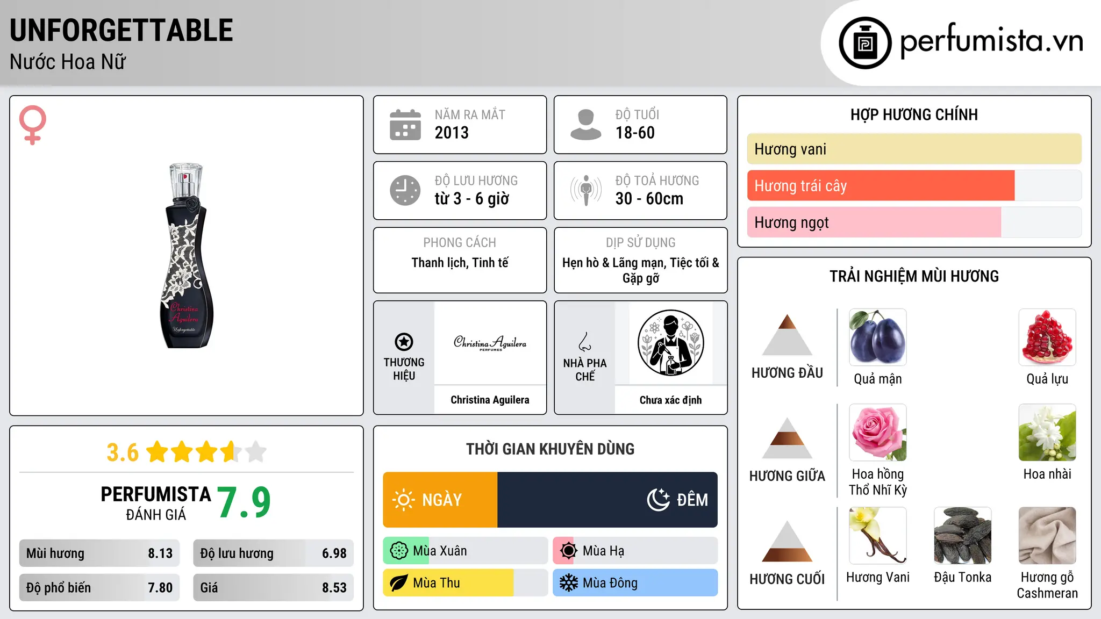Image resolution: width=1101 pixels, height=619 pixels.
Task: Click the Mùa Xuân season bar
Action: [466, 551]
